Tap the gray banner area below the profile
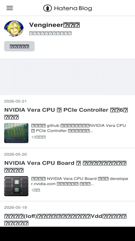This screenshot has height=241, width=135. tap(68, 77)
